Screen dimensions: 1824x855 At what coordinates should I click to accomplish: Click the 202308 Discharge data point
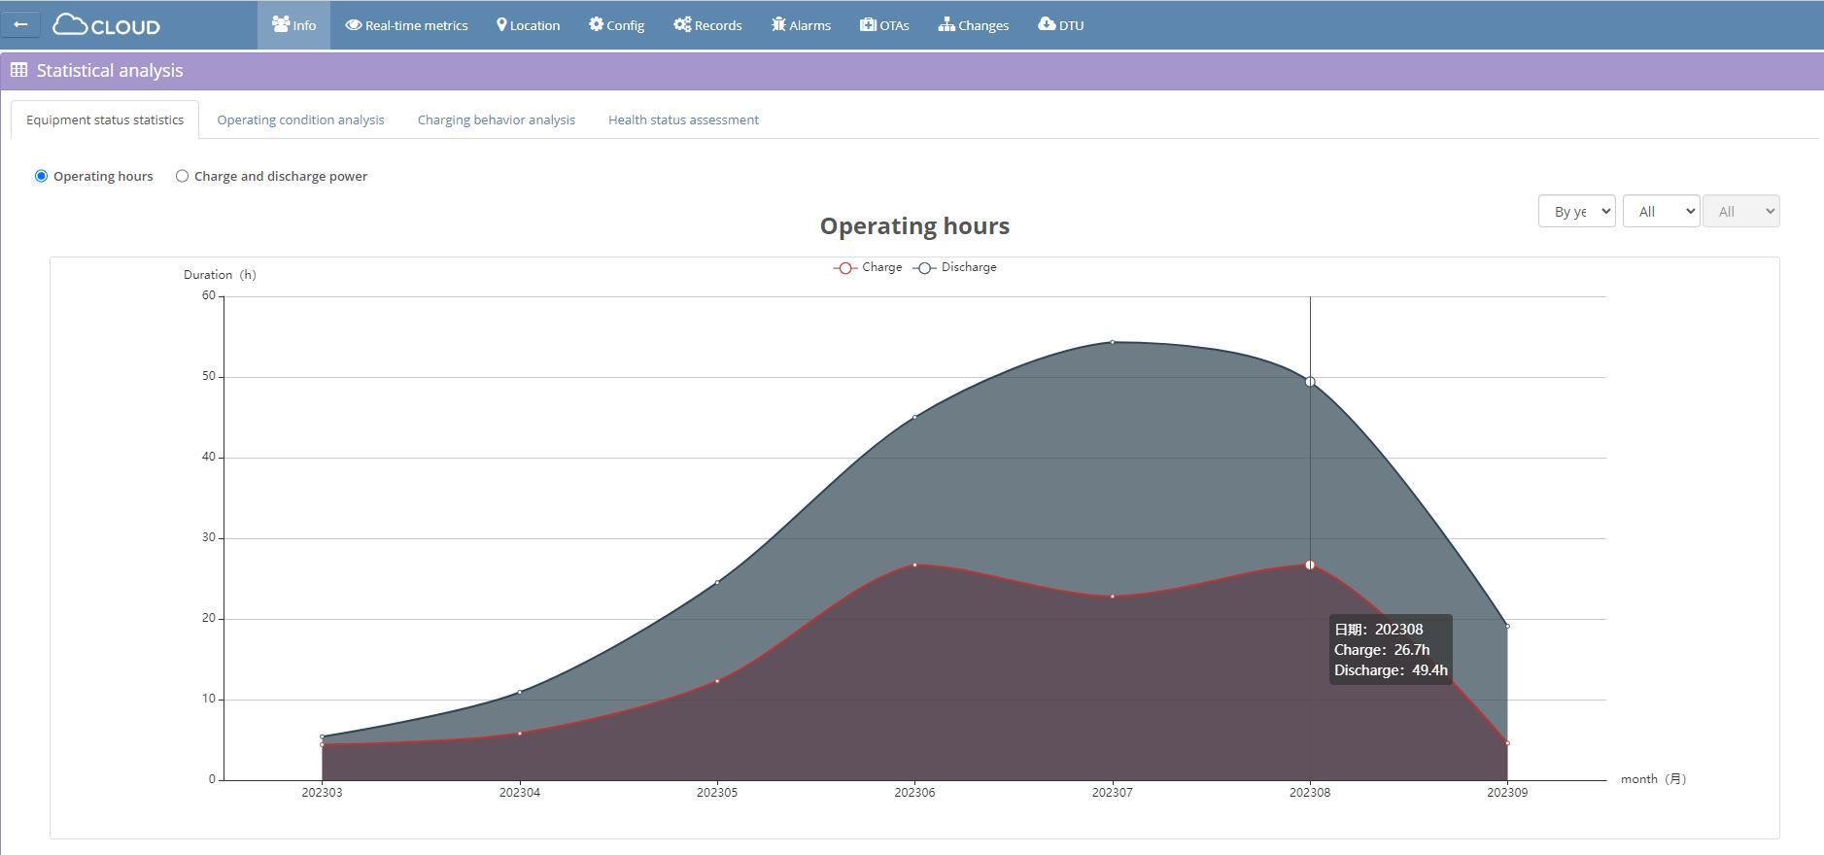tap(1310, 382)
